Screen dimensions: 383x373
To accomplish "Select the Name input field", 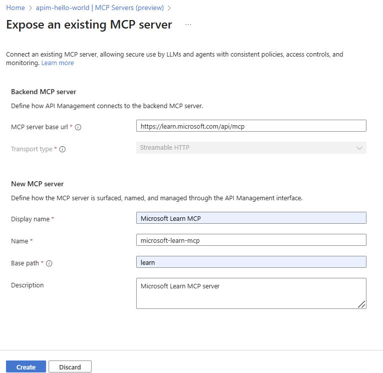I will click(251, 240).
